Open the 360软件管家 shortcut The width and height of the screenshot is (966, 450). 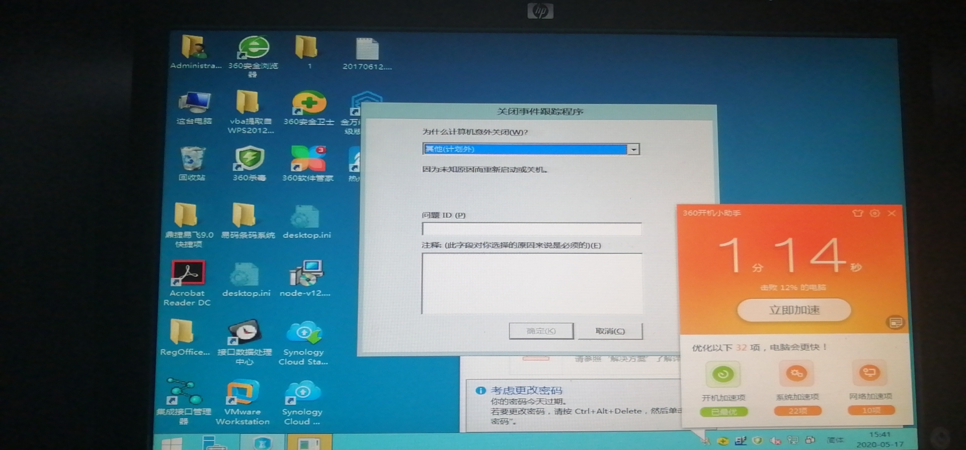pyautogui.click(x=308, y=164)
